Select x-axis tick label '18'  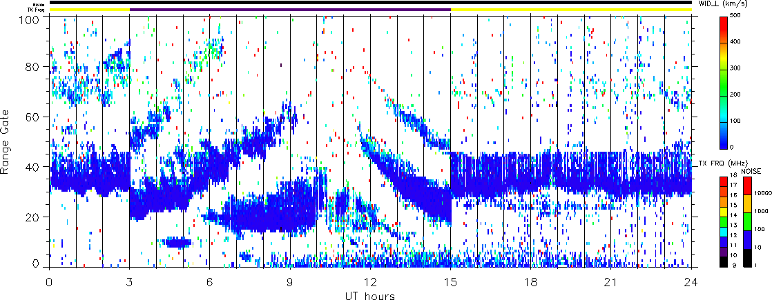tap(531, 281)
